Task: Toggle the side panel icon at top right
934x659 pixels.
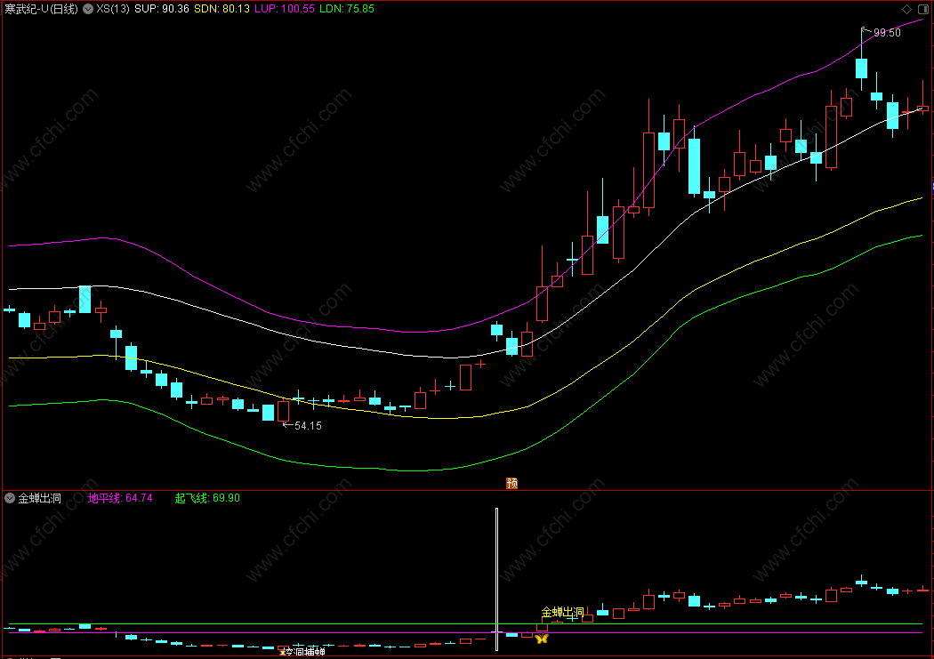Action: pyautogui.click(x=923, y=9)
